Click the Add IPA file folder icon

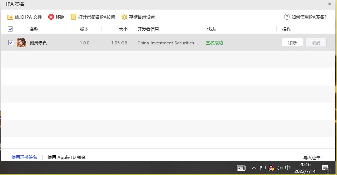pyautogui.click(x=10, y=17)
